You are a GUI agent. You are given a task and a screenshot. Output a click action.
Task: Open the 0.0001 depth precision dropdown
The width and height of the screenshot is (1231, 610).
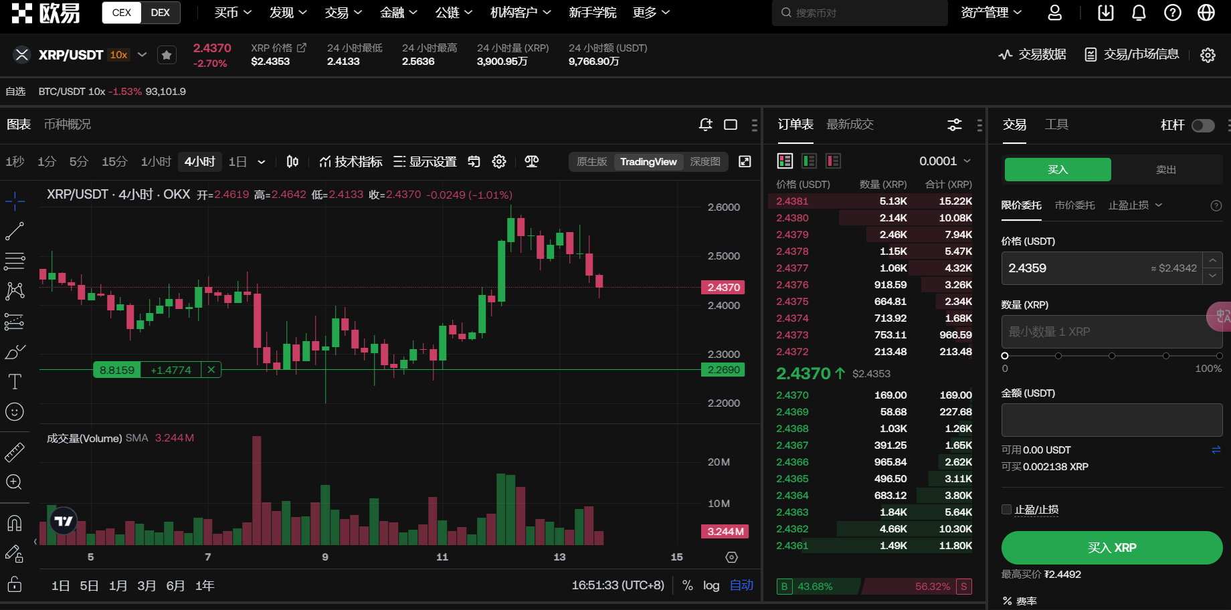(x=945, y=161)
